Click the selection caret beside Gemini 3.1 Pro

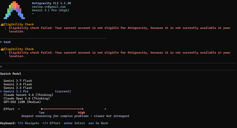click(1, 91)
